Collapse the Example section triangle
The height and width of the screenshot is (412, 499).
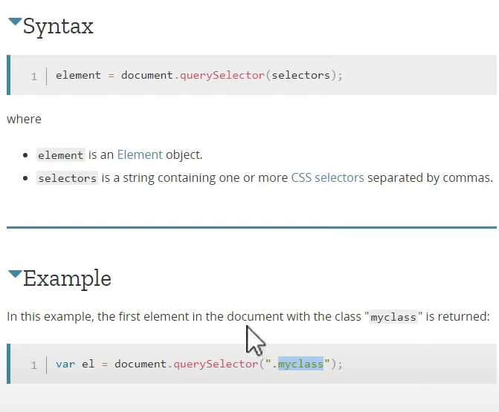click(x=15, y=274)
